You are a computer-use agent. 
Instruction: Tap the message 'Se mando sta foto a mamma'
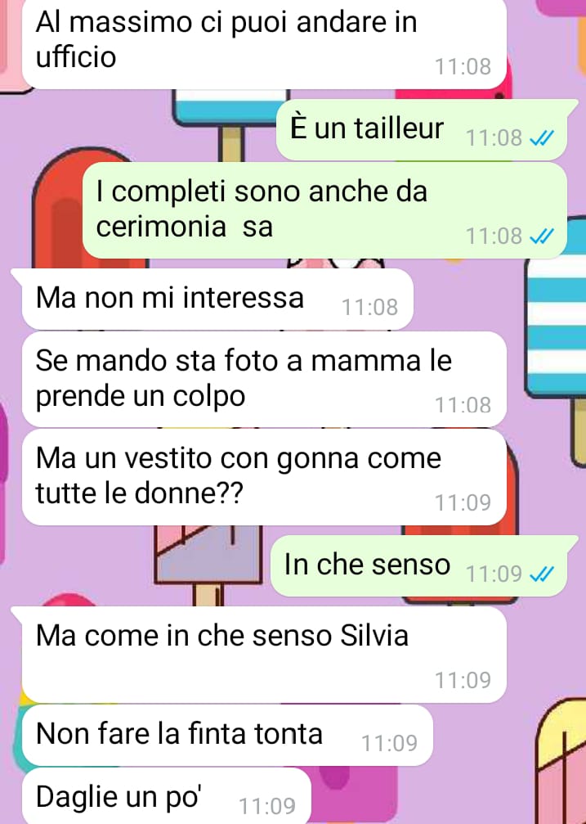[264, 379]
